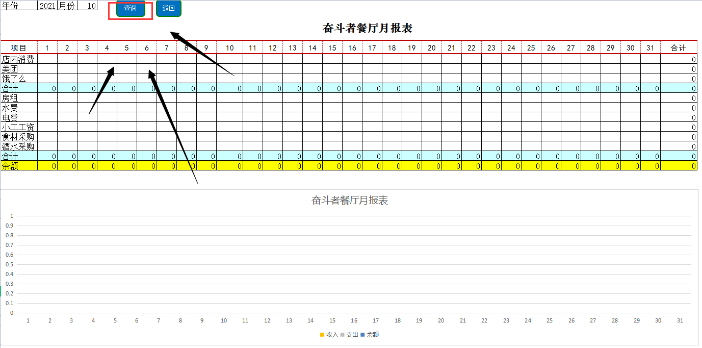702x348 pixels.
Task: Select the 电费 cell under day 28
Action: pos(591,117)
